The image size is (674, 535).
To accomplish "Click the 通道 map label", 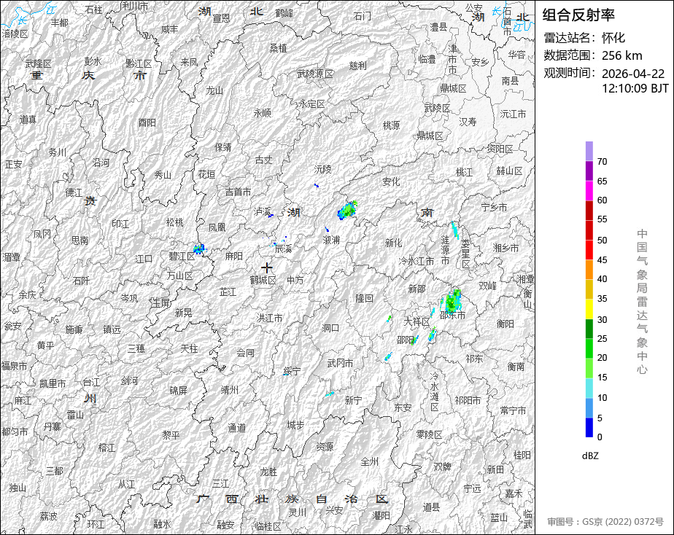I will [237, 428].
